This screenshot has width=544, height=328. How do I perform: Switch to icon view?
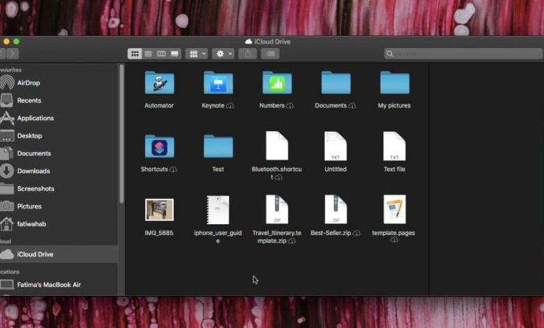(x=135, y=54)
